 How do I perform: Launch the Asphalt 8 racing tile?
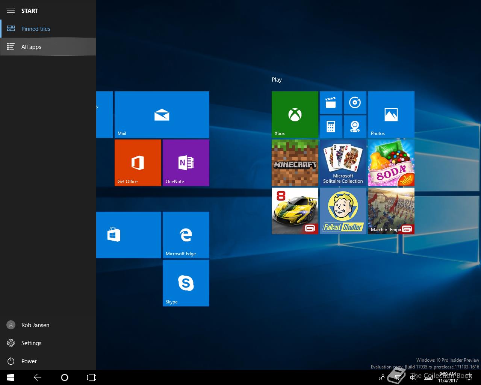click(x=295, y=211)
